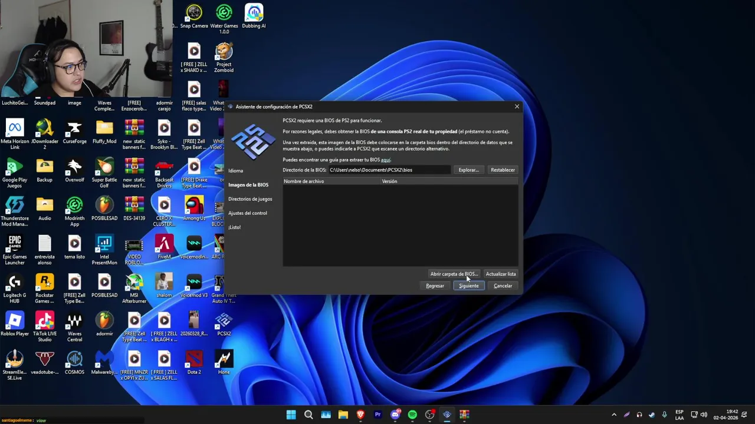Open Premiere Pro from the taskbar
Viewport: 755px width, 424px height.
click(x=377, y=415)
